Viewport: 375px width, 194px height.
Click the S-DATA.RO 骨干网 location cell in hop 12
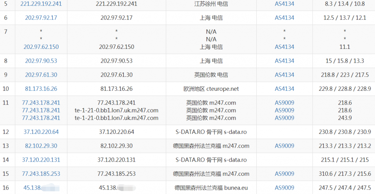[211, 132]
